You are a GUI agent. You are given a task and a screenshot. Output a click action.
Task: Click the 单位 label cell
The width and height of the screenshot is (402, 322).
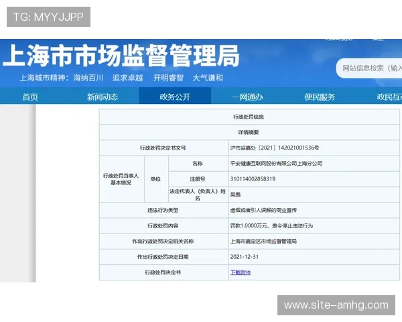(156, 179)
